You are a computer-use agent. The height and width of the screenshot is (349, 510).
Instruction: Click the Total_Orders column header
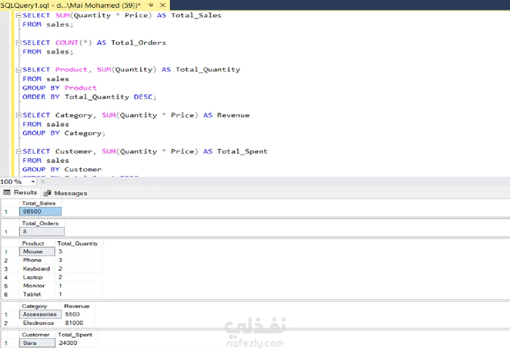pyautogui.click(x=42, y=224)
